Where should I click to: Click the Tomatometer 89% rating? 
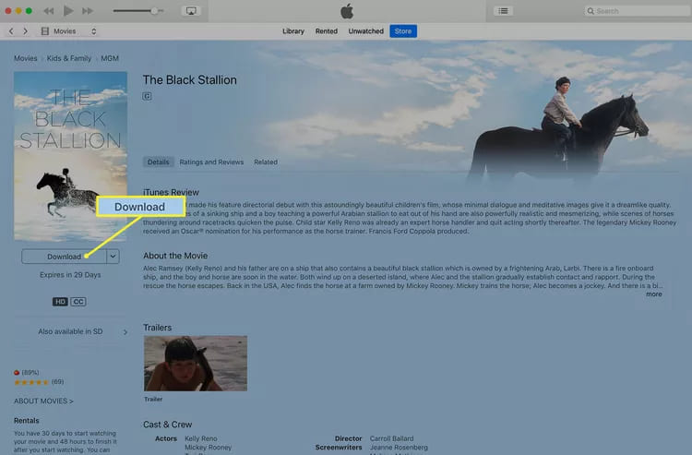coord(27,373)
